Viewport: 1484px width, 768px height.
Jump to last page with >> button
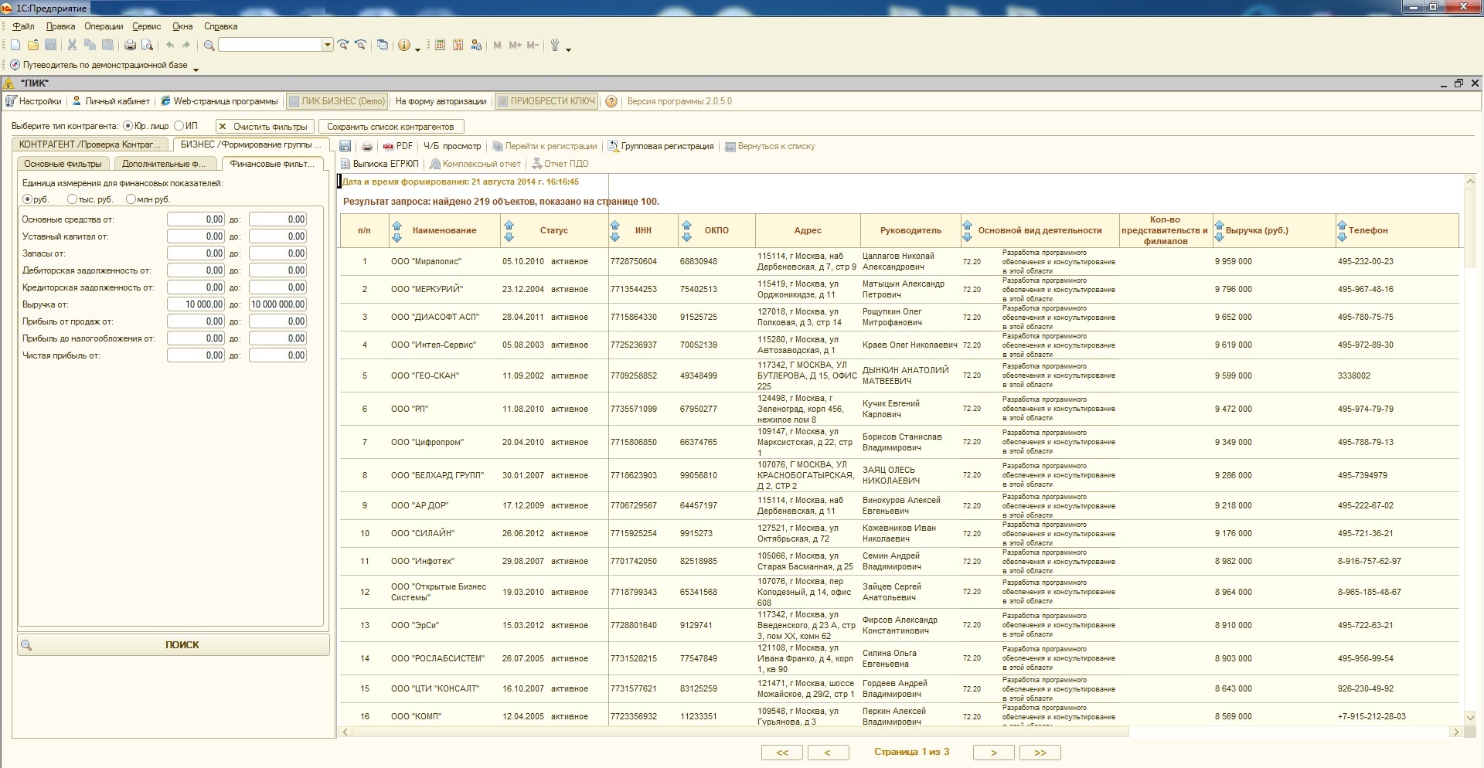coord(1040,753)
